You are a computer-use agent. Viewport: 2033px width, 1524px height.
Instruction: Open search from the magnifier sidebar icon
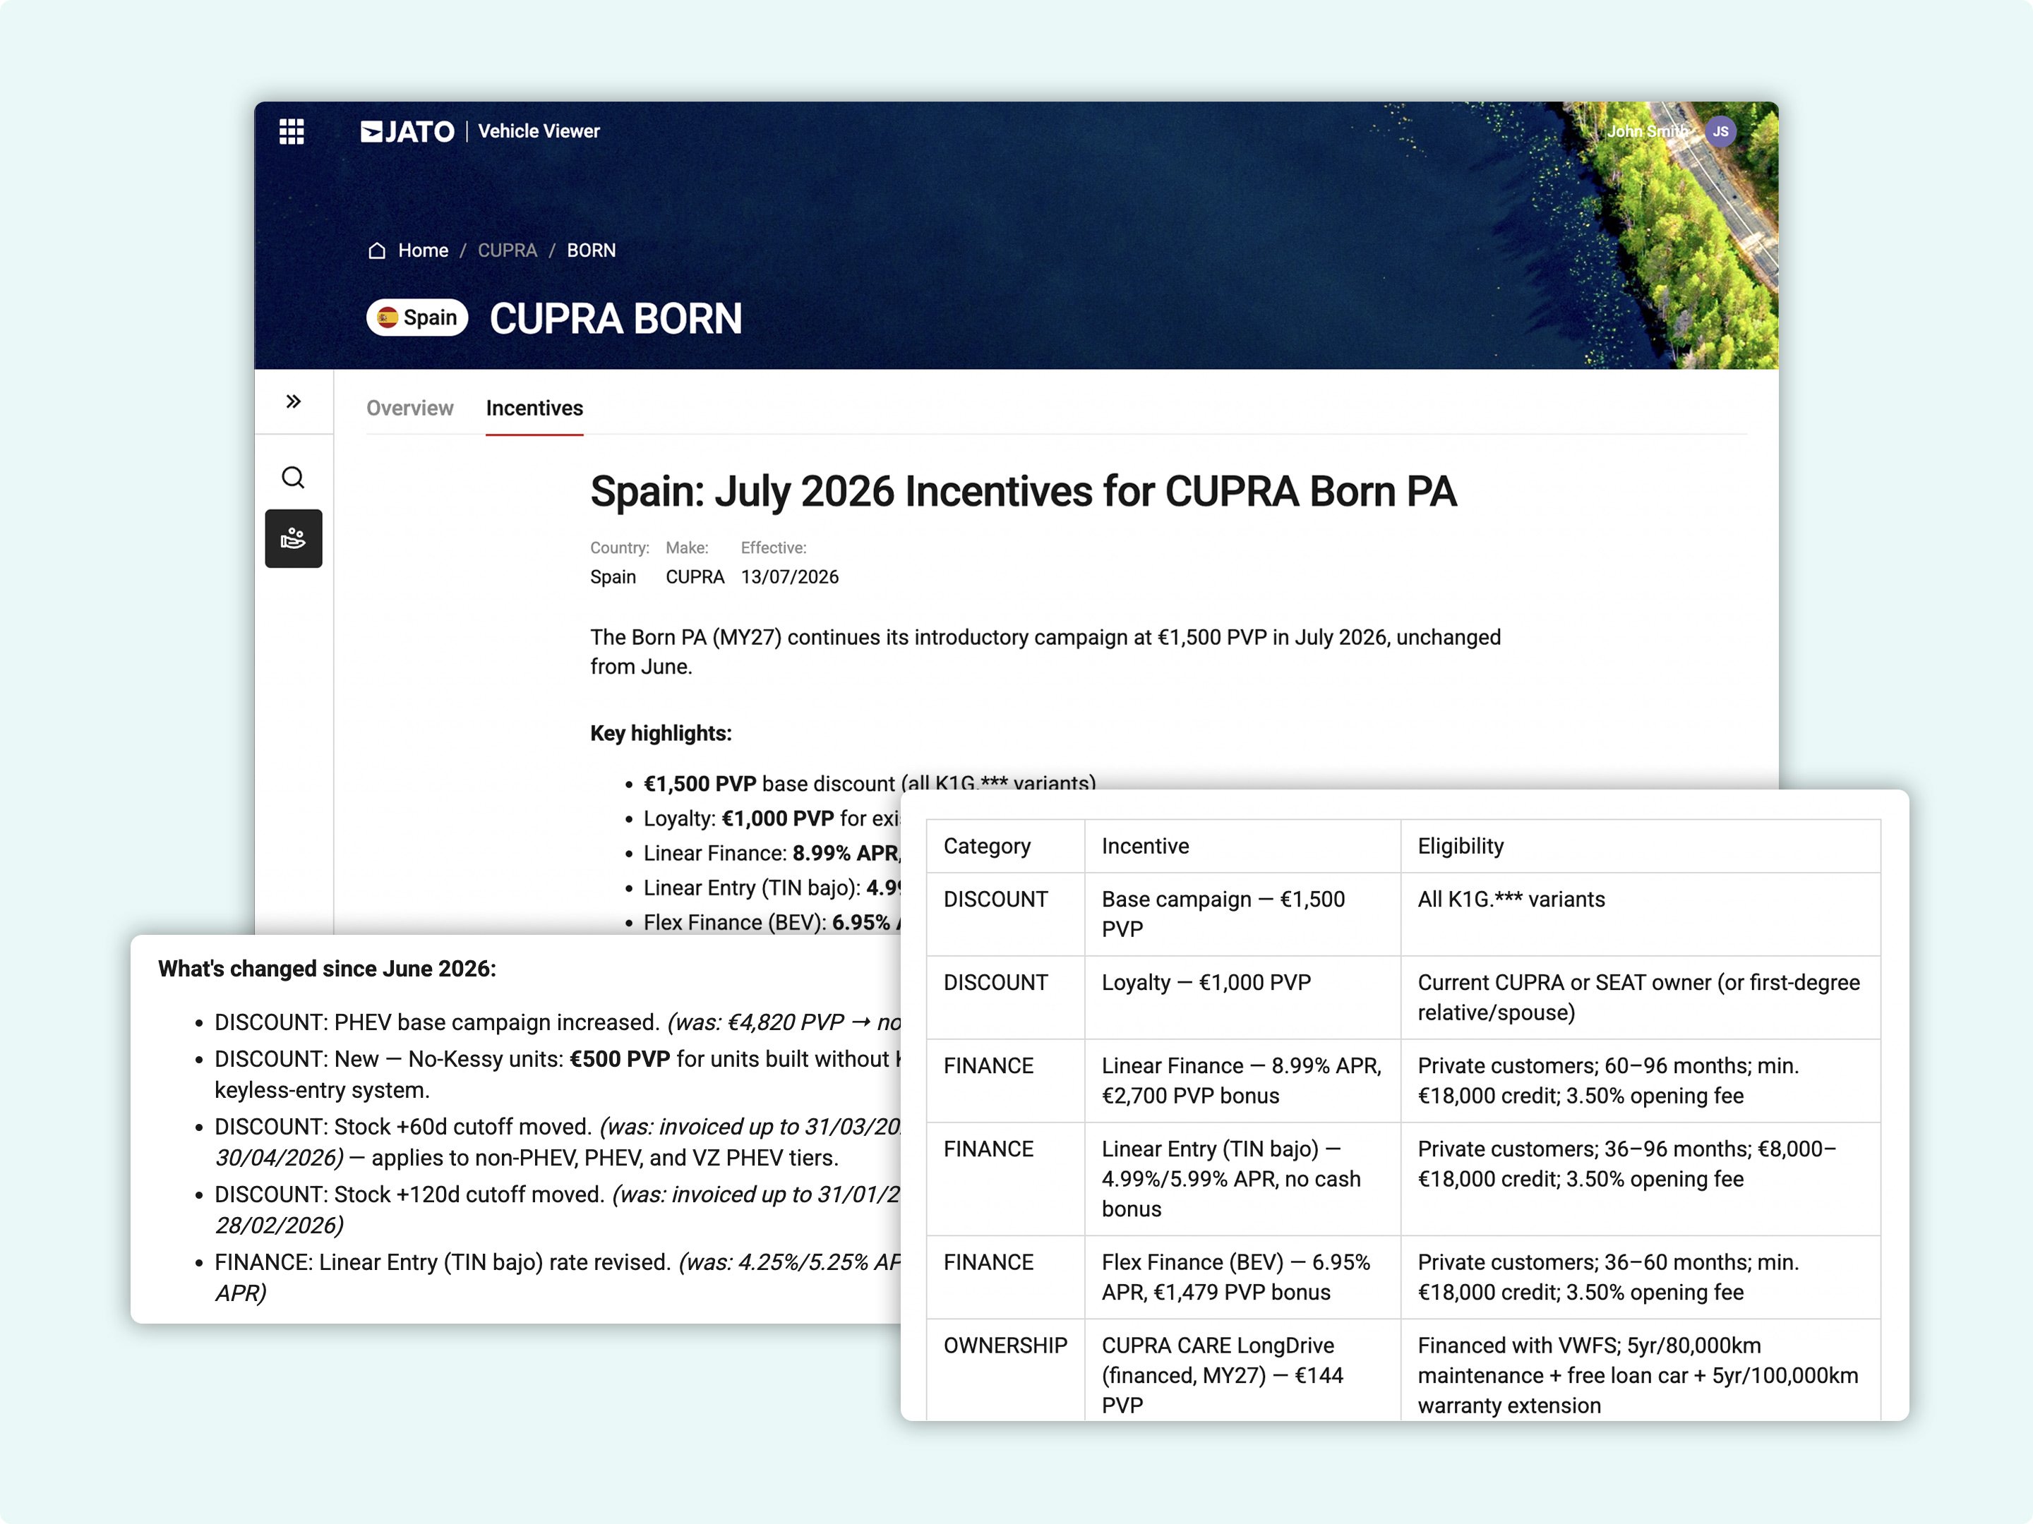[x=293, y=478]
